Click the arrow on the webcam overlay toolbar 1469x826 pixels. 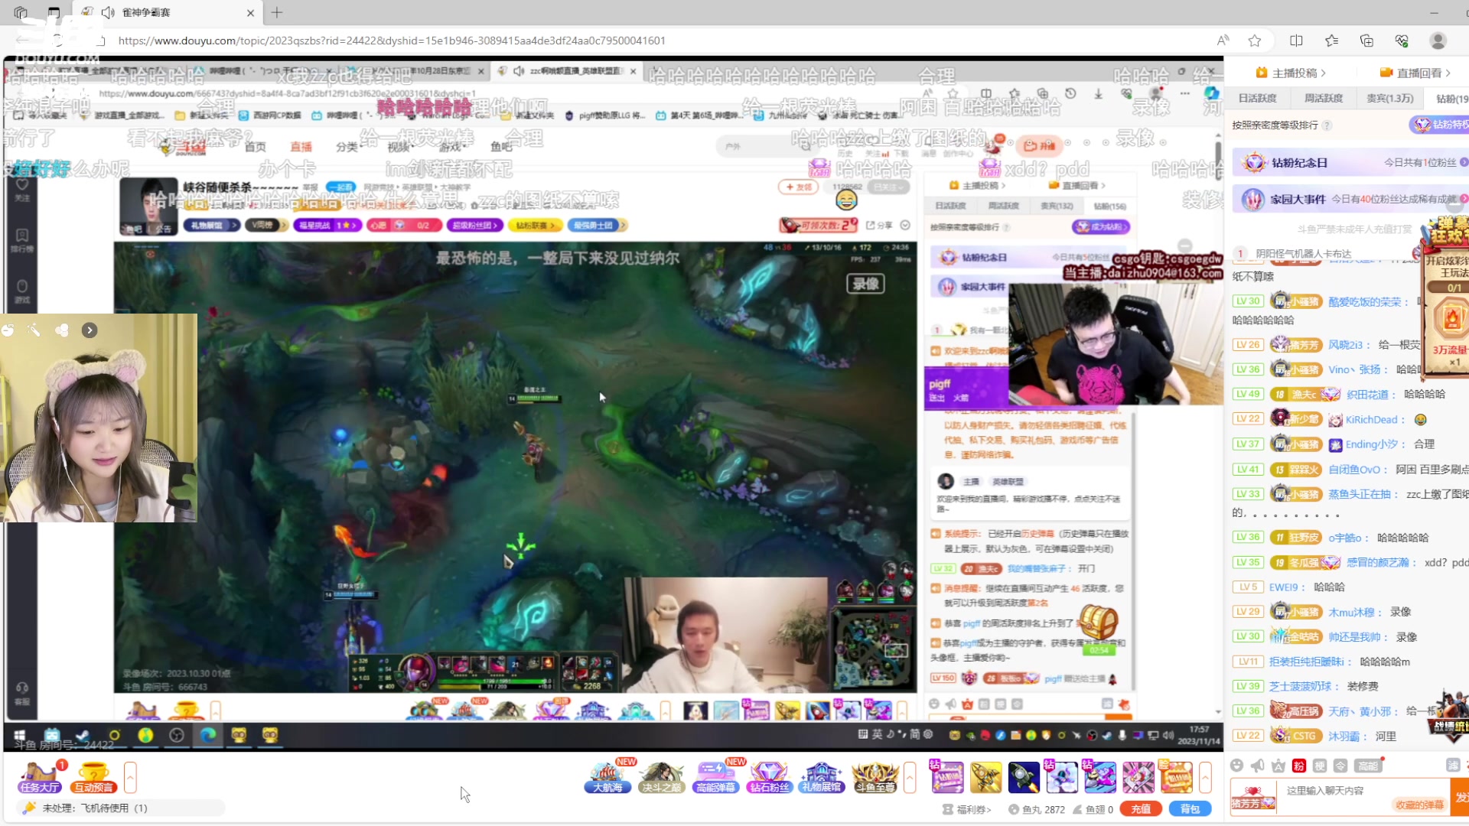90,330
